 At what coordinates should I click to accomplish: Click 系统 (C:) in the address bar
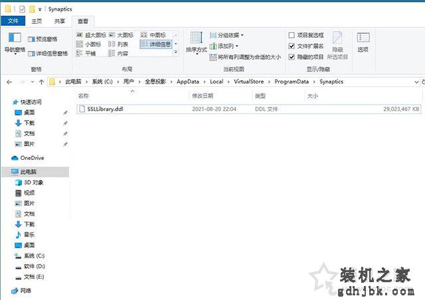[x=102, y=82]
